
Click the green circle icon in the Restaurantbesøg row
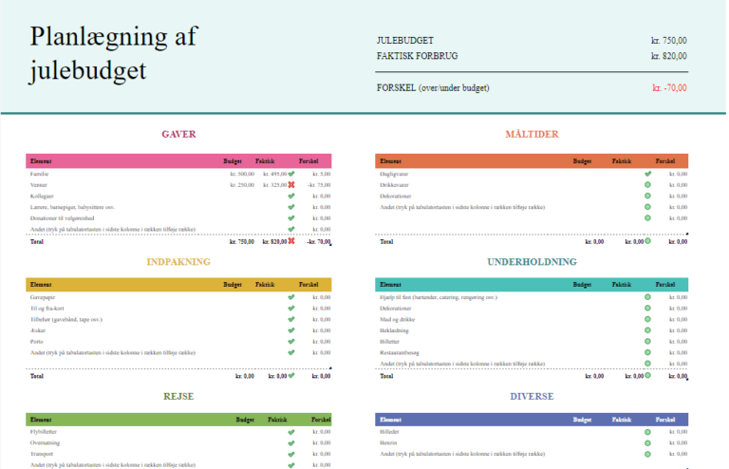pos(648,352)
